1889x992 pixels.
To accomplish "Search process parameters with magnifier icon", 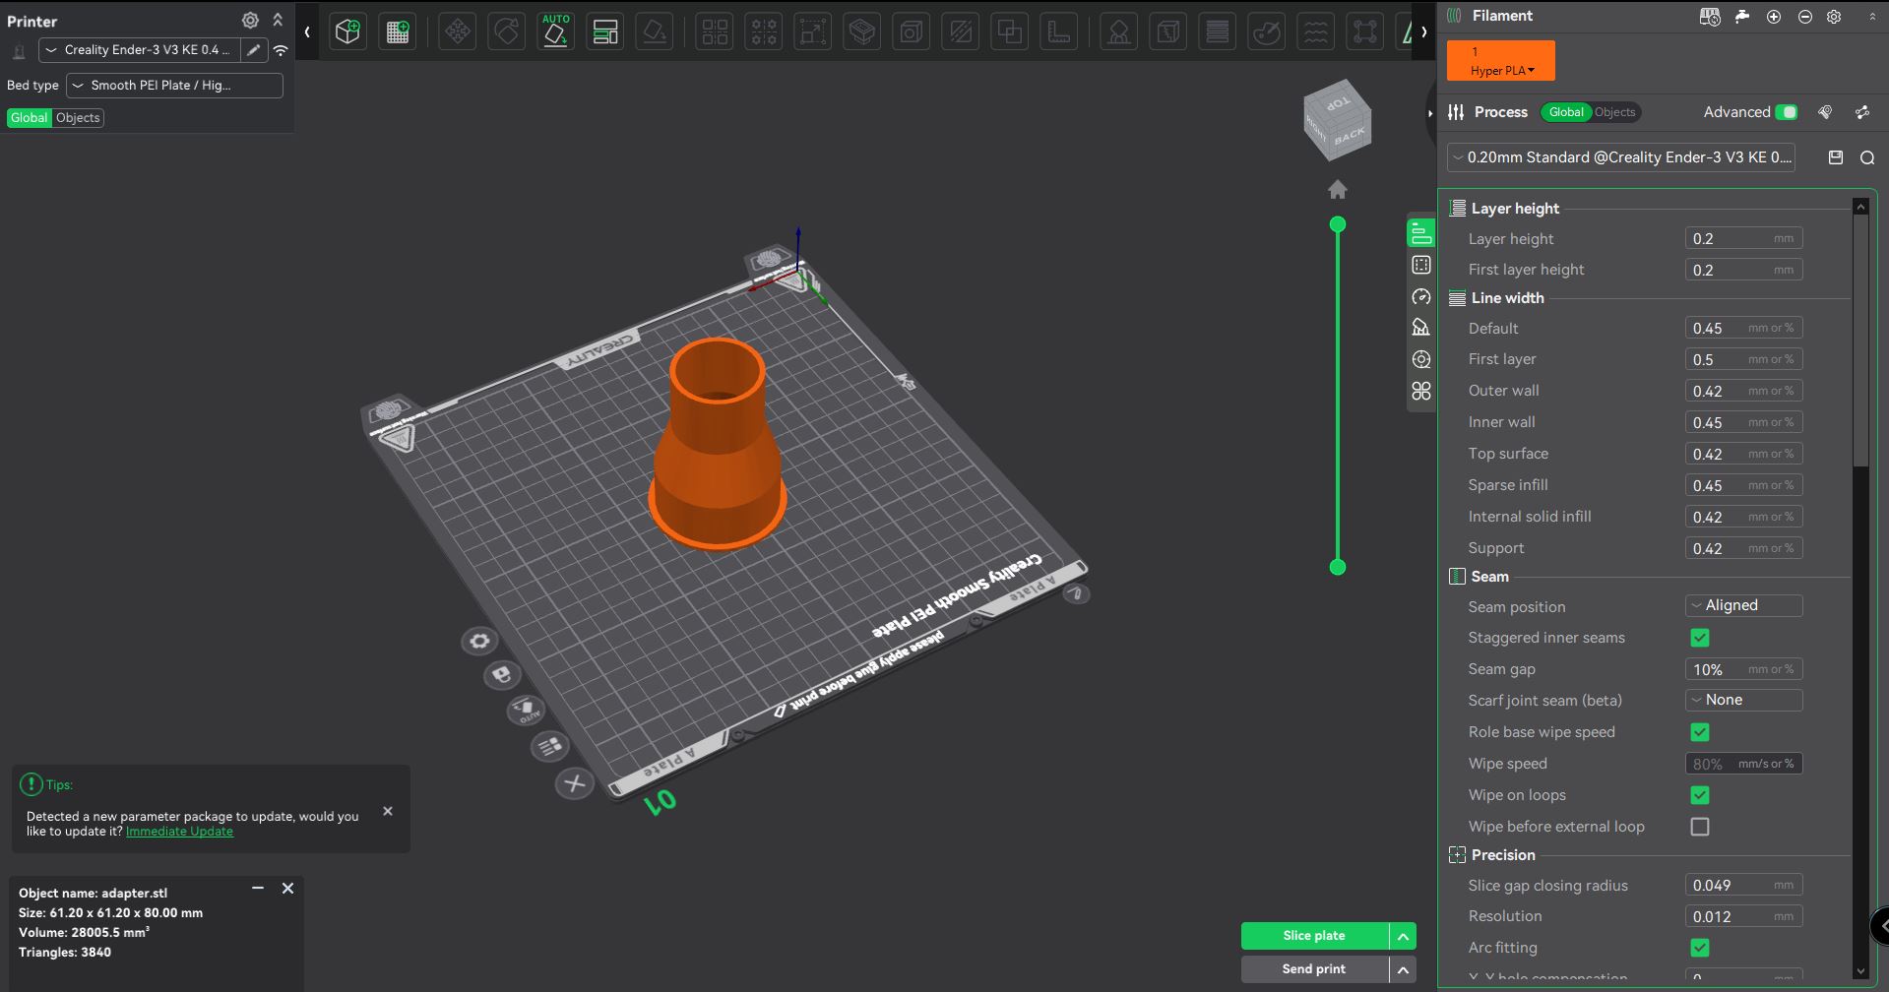I will pyautogui.click(x=1867, y=157).
